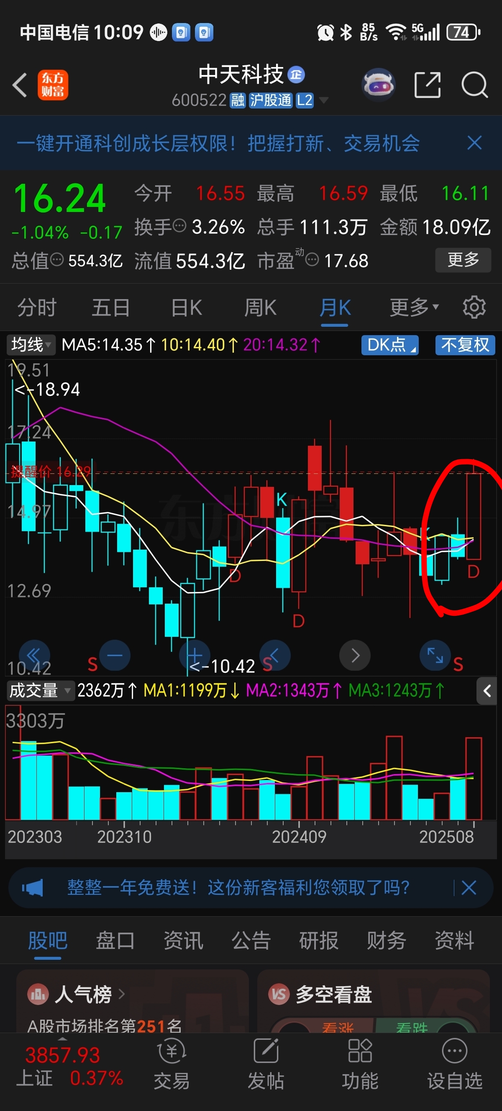
Task: Open the 均线 indicator dropdown
Action: coord(31,345)
